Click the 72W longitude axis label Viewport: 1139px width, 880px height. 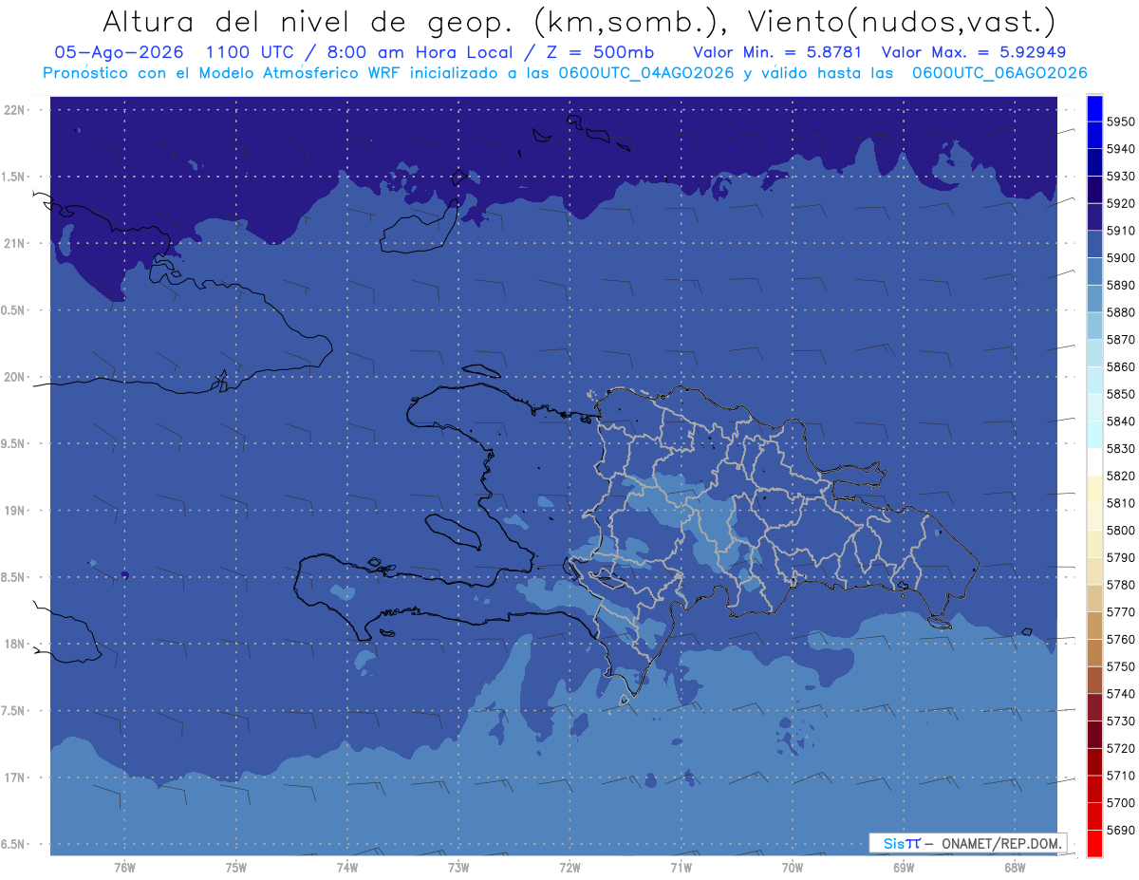point(569,868)
